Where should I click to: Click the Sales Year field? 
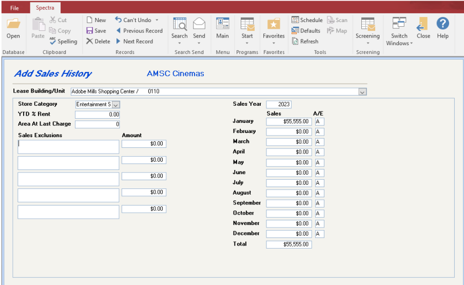[x=279, y=104]
